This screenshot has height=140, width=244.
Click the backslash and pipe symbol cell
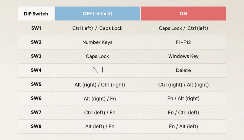(98, 70)
